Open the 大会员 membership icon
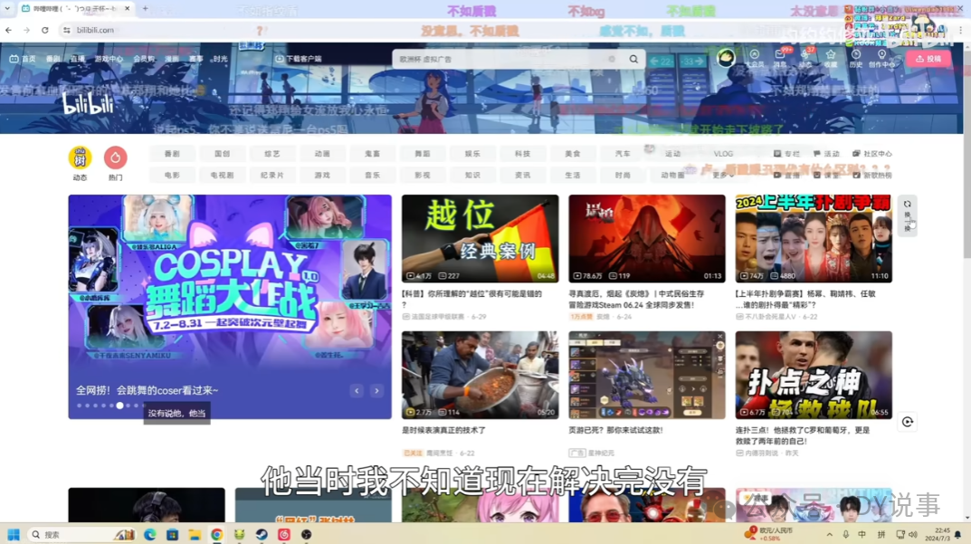The image size is (971, 544). [754, 58]
